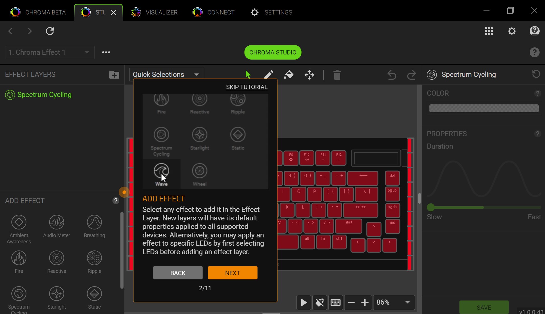
Task: Add Reactive effect from the Add Effect panel
Action: coord(57,262)
